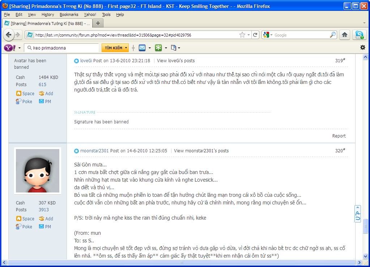Click post star icon beside loveGi
This screenshot has width=370, height=267.
coord(76,61)
